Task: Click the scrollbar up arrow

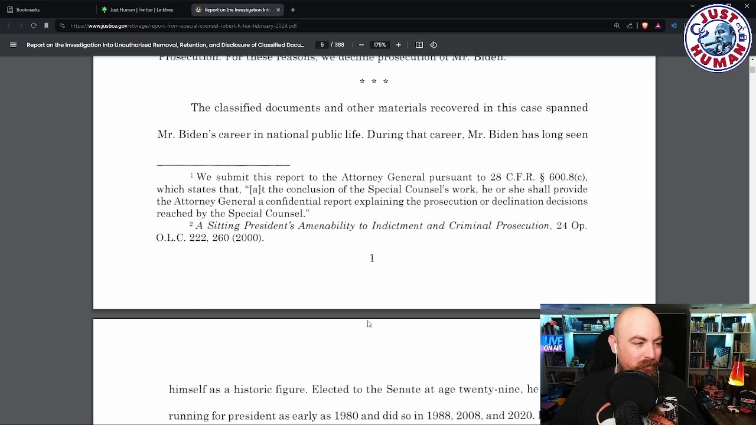Action: point(752,60)
